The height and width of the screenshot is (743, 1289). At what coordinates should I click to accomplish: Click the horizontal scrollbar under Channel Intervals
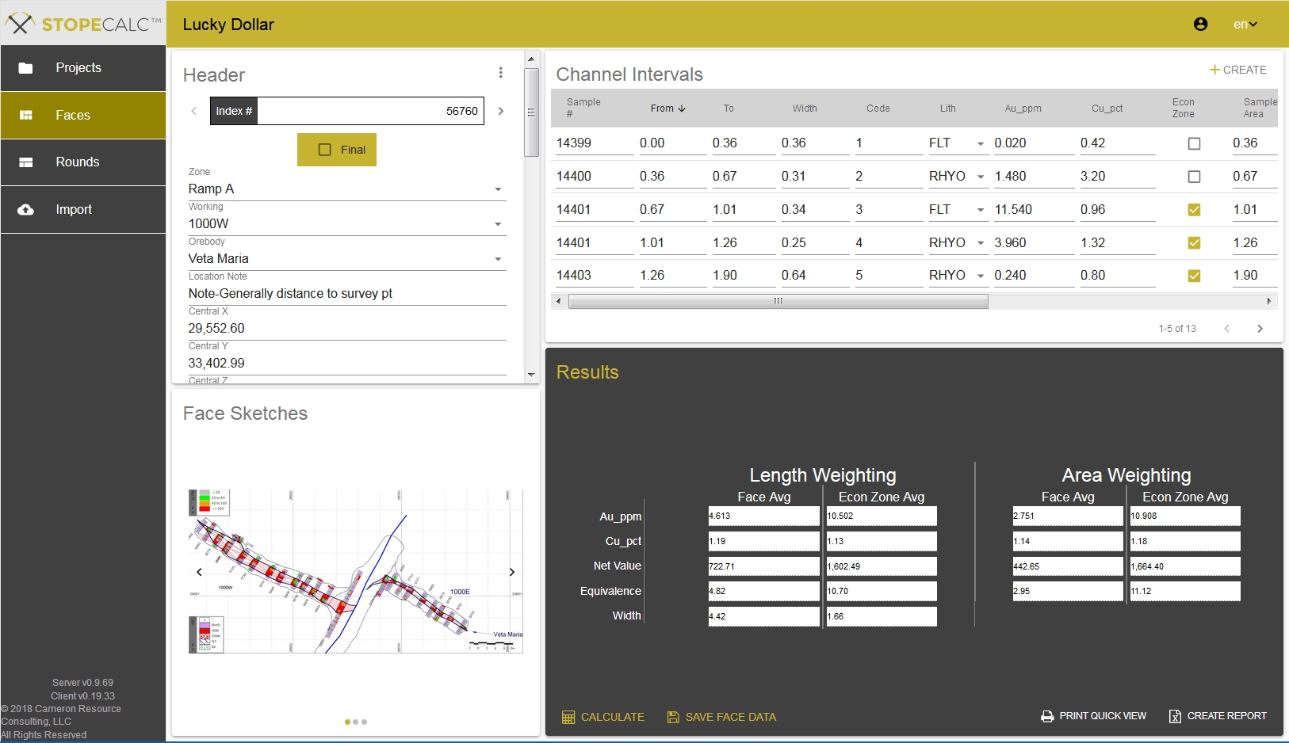(x=778, y=301)
